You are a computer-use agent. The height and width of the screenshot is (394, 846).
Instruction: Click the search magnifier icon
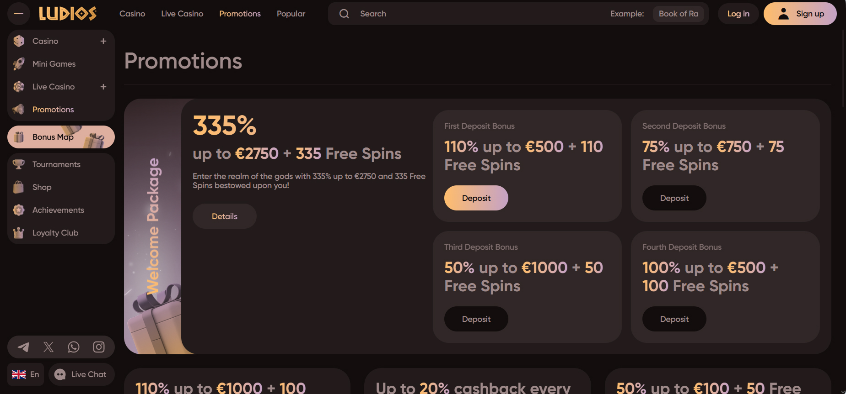coord(344,14)
